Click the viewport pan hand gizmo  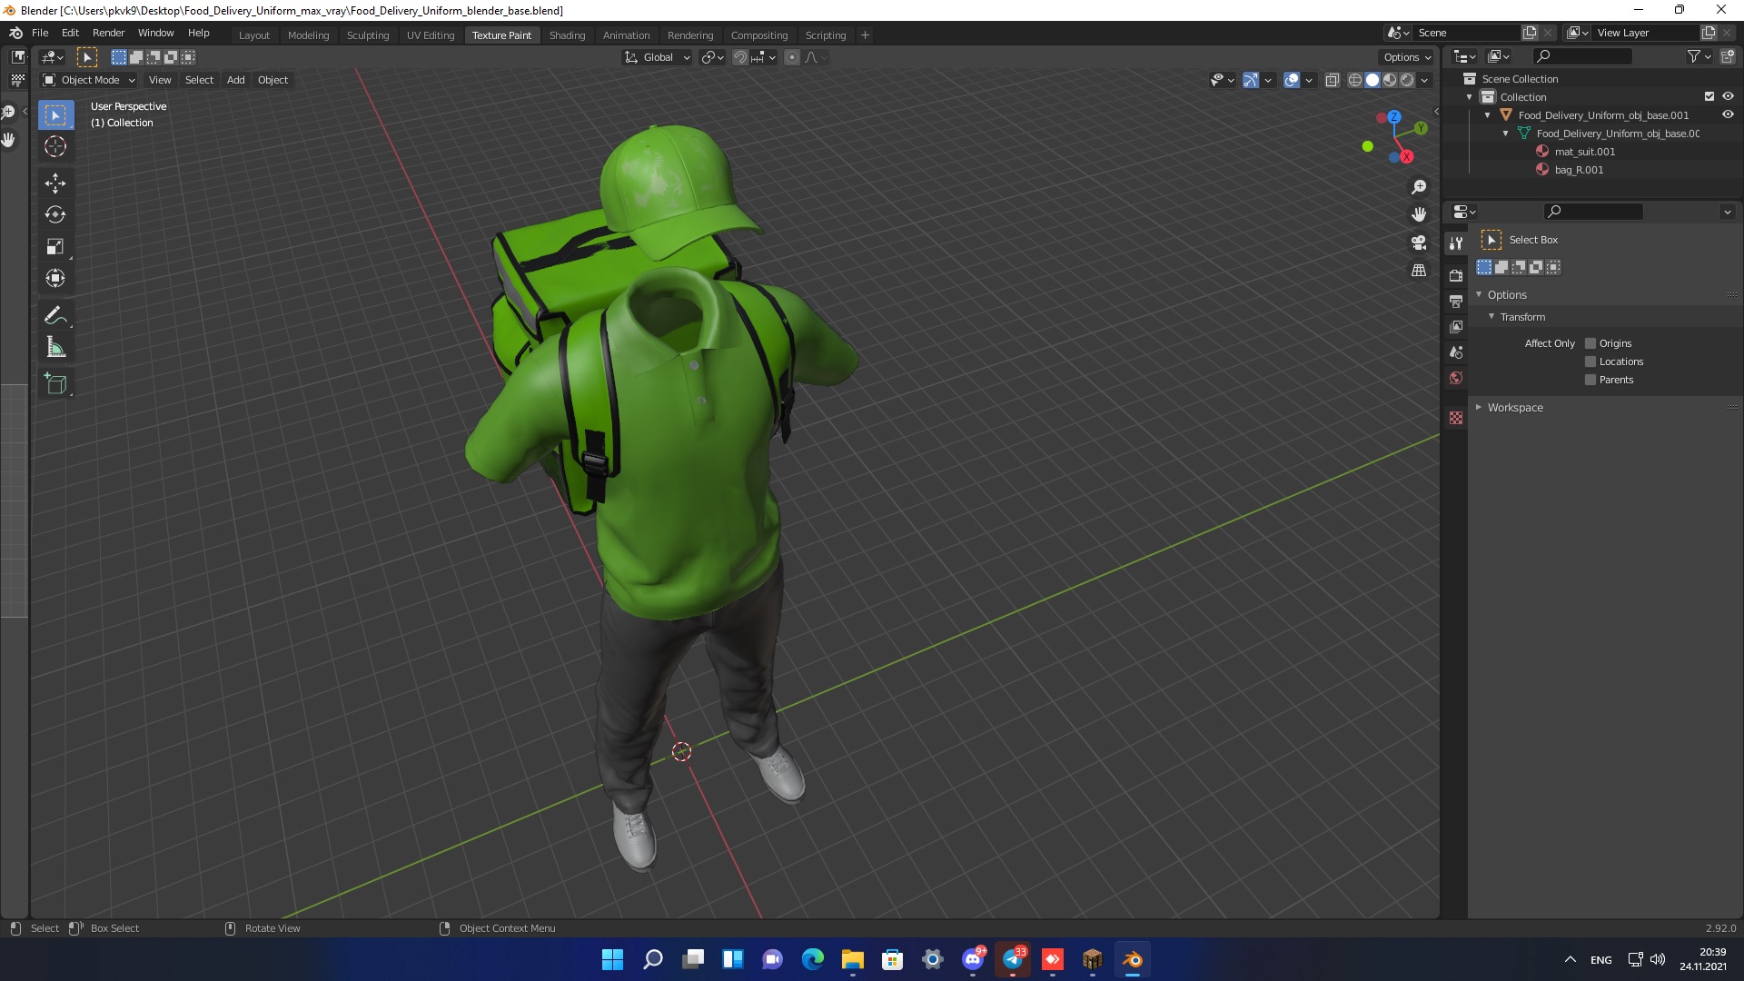point(1419,214)
